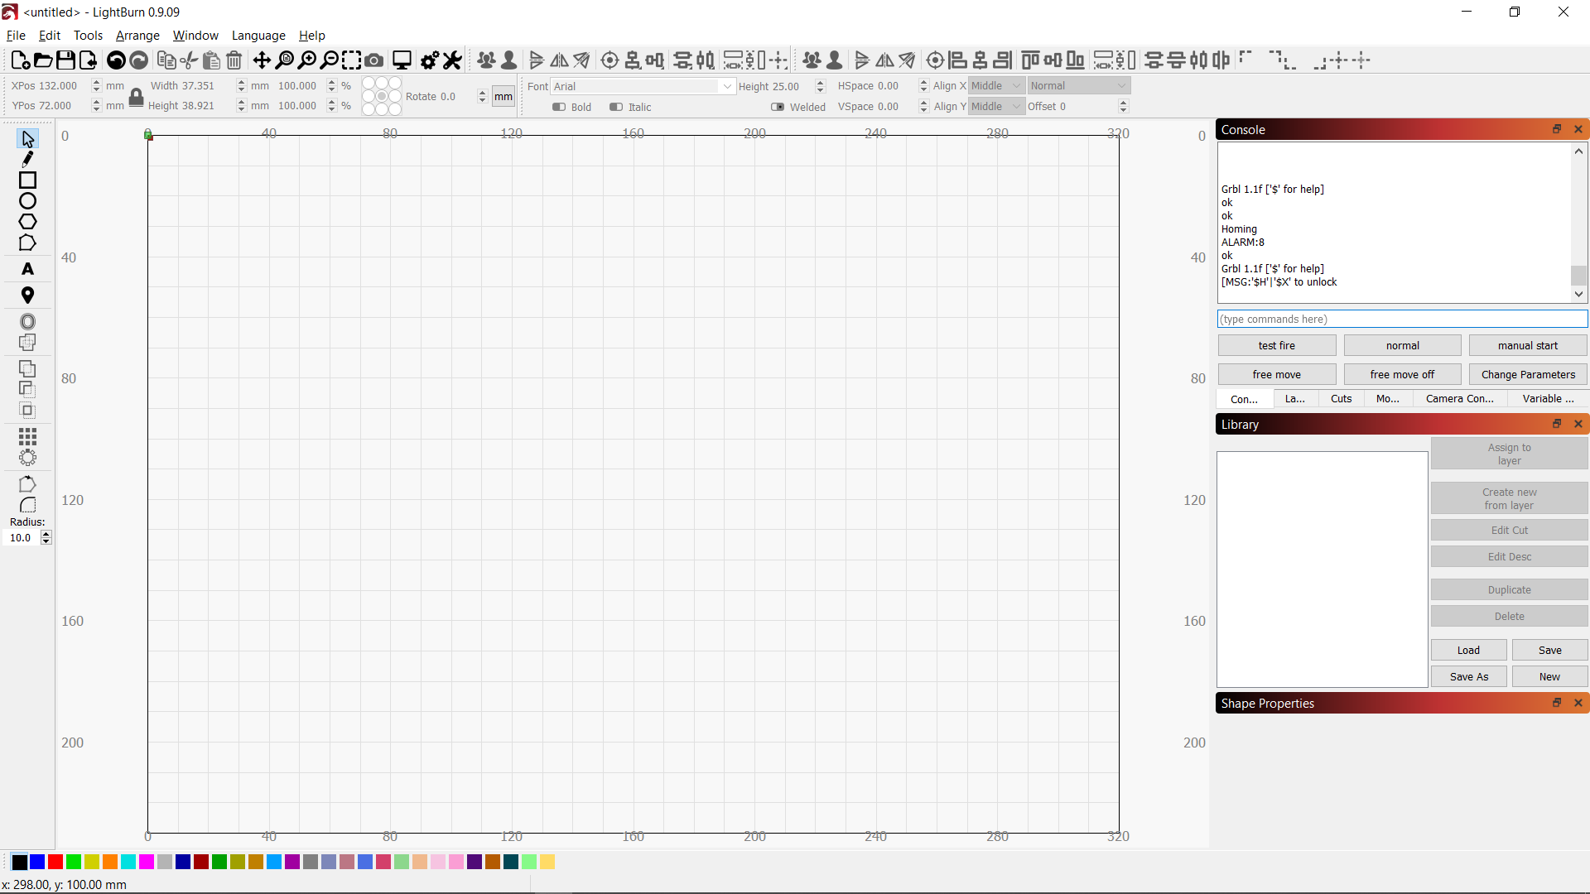Select the Polygon hexagon tool
This screenshot has width=1590, height=894.
(27, 222)
